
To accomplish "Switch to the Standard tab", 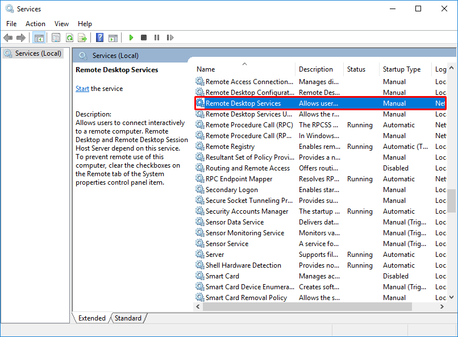I will point(128,318).
